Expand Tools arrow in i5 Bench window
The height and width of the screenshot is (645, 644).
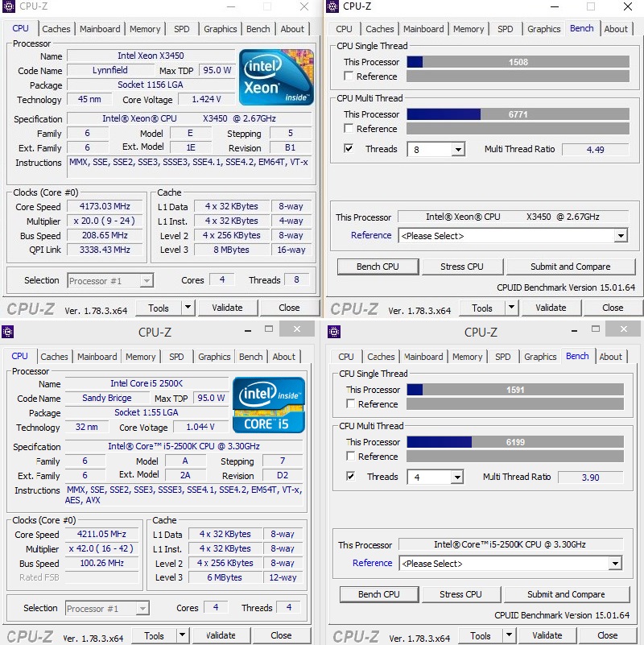(509, 635)
